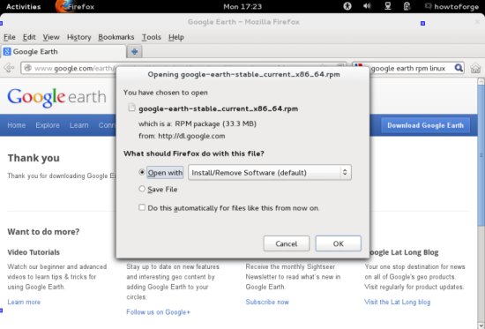This screenshot has height=329, width=485.
Task: Open the Activities overview
Action: [x=23, y=6]
